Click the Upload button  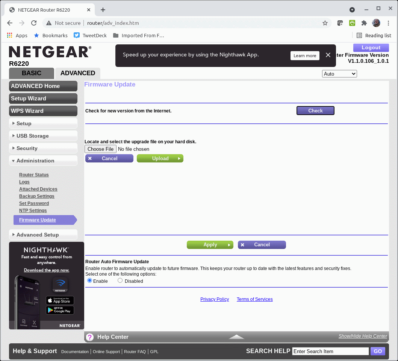point(160,159)
